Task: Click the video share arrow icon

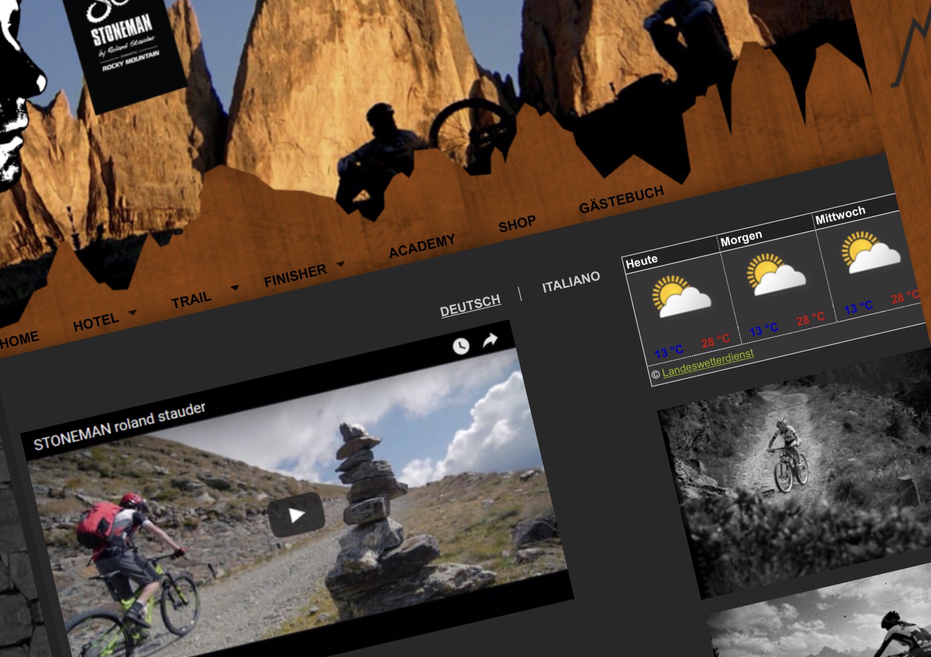Action: [x=490, y=340]
